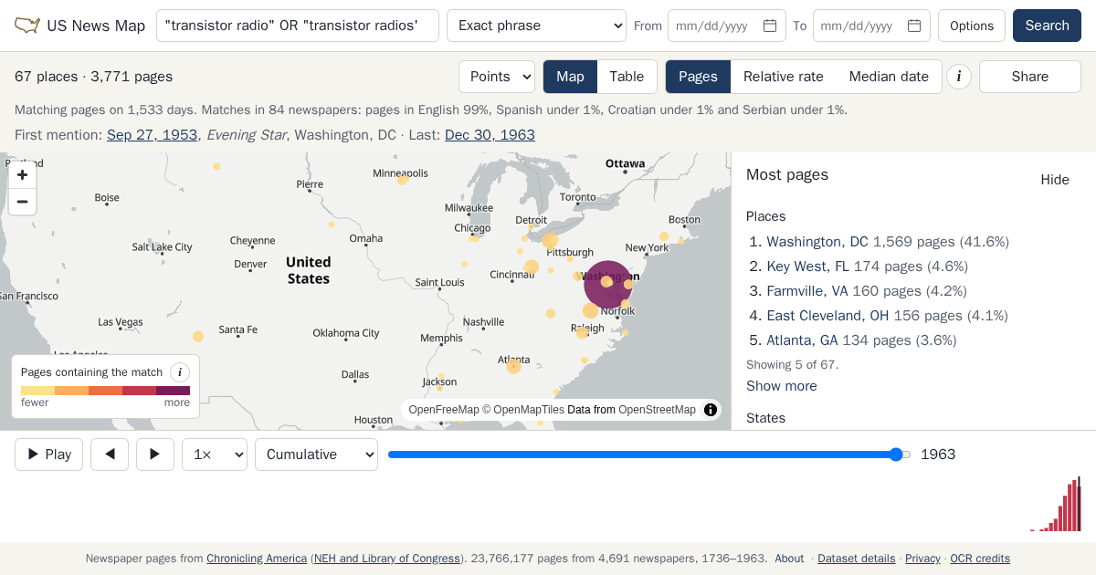This screenshot has width=1096, height=575.
Task: Click the Search button
Action: point(1047,26)
